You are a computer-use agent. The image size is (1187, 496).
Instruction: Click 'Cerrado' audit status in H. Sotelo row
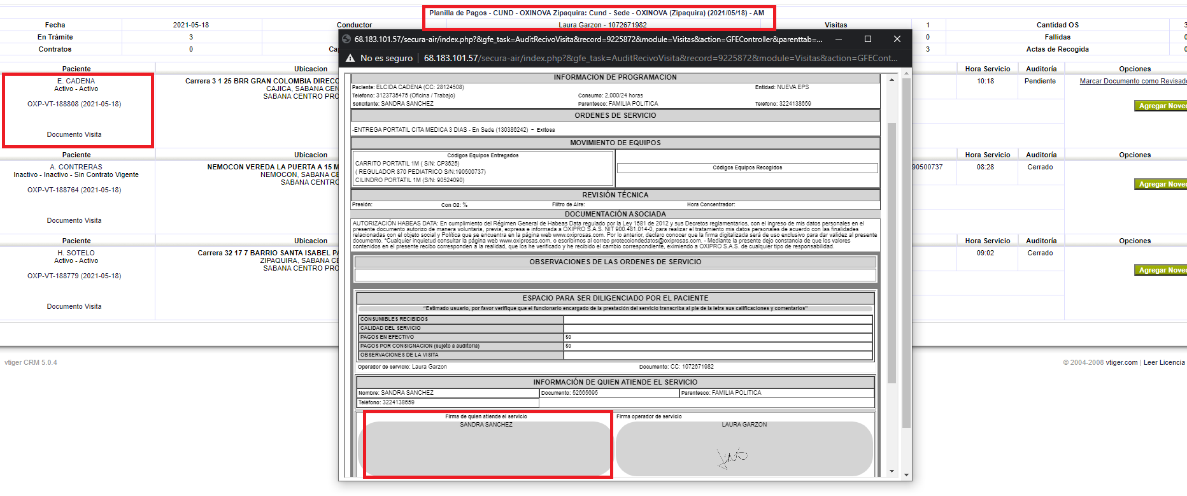click(1040, 253)
